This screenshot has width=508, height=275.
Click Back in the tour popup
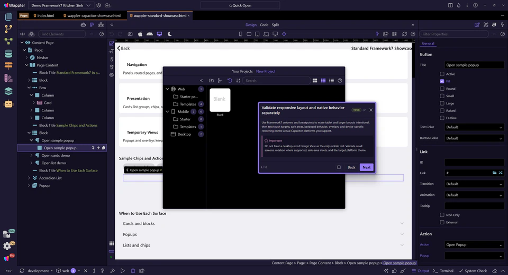351,167
